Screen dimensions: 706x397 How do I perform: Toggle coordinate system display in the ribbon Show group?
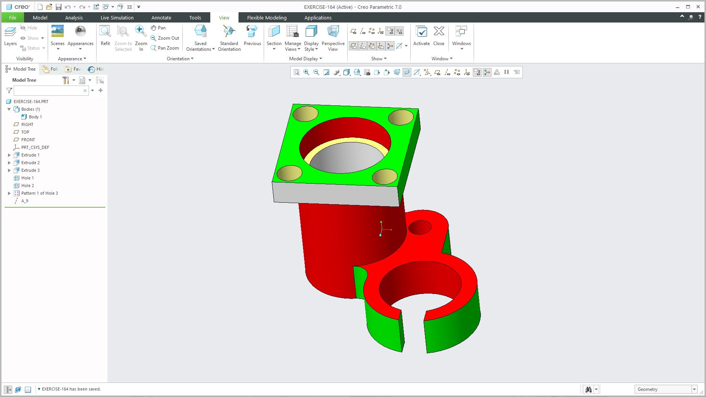click(x=381, y=31)
